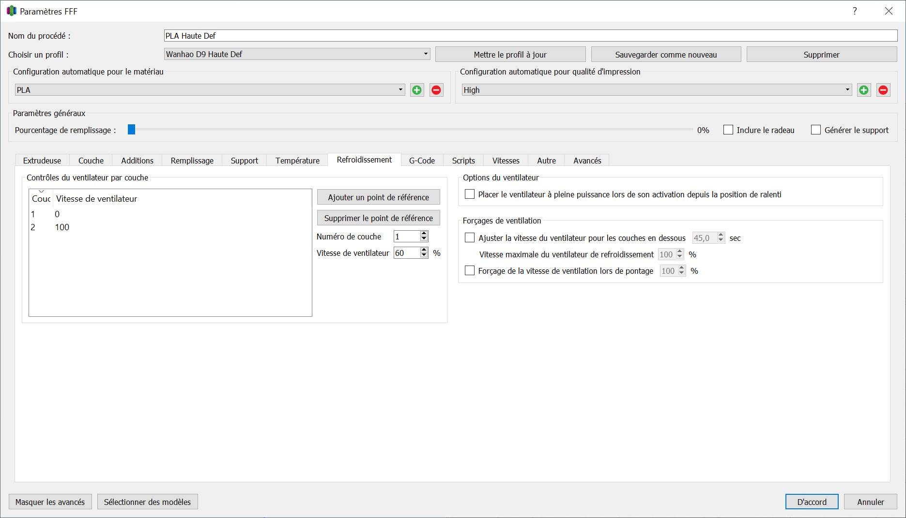Viewport: 906px width, 518px height.
Task: Toggle Ajuster la vitesse du ventilateur pour les couches checkbox
Action: (x=470, y=237)
